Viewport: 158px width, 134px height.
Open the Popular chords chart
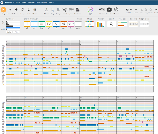101,24
